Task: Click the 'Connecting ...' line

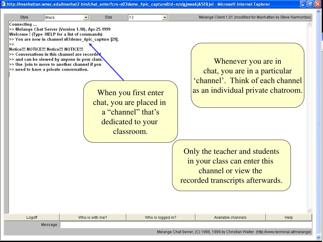Action: click(23, 24)
